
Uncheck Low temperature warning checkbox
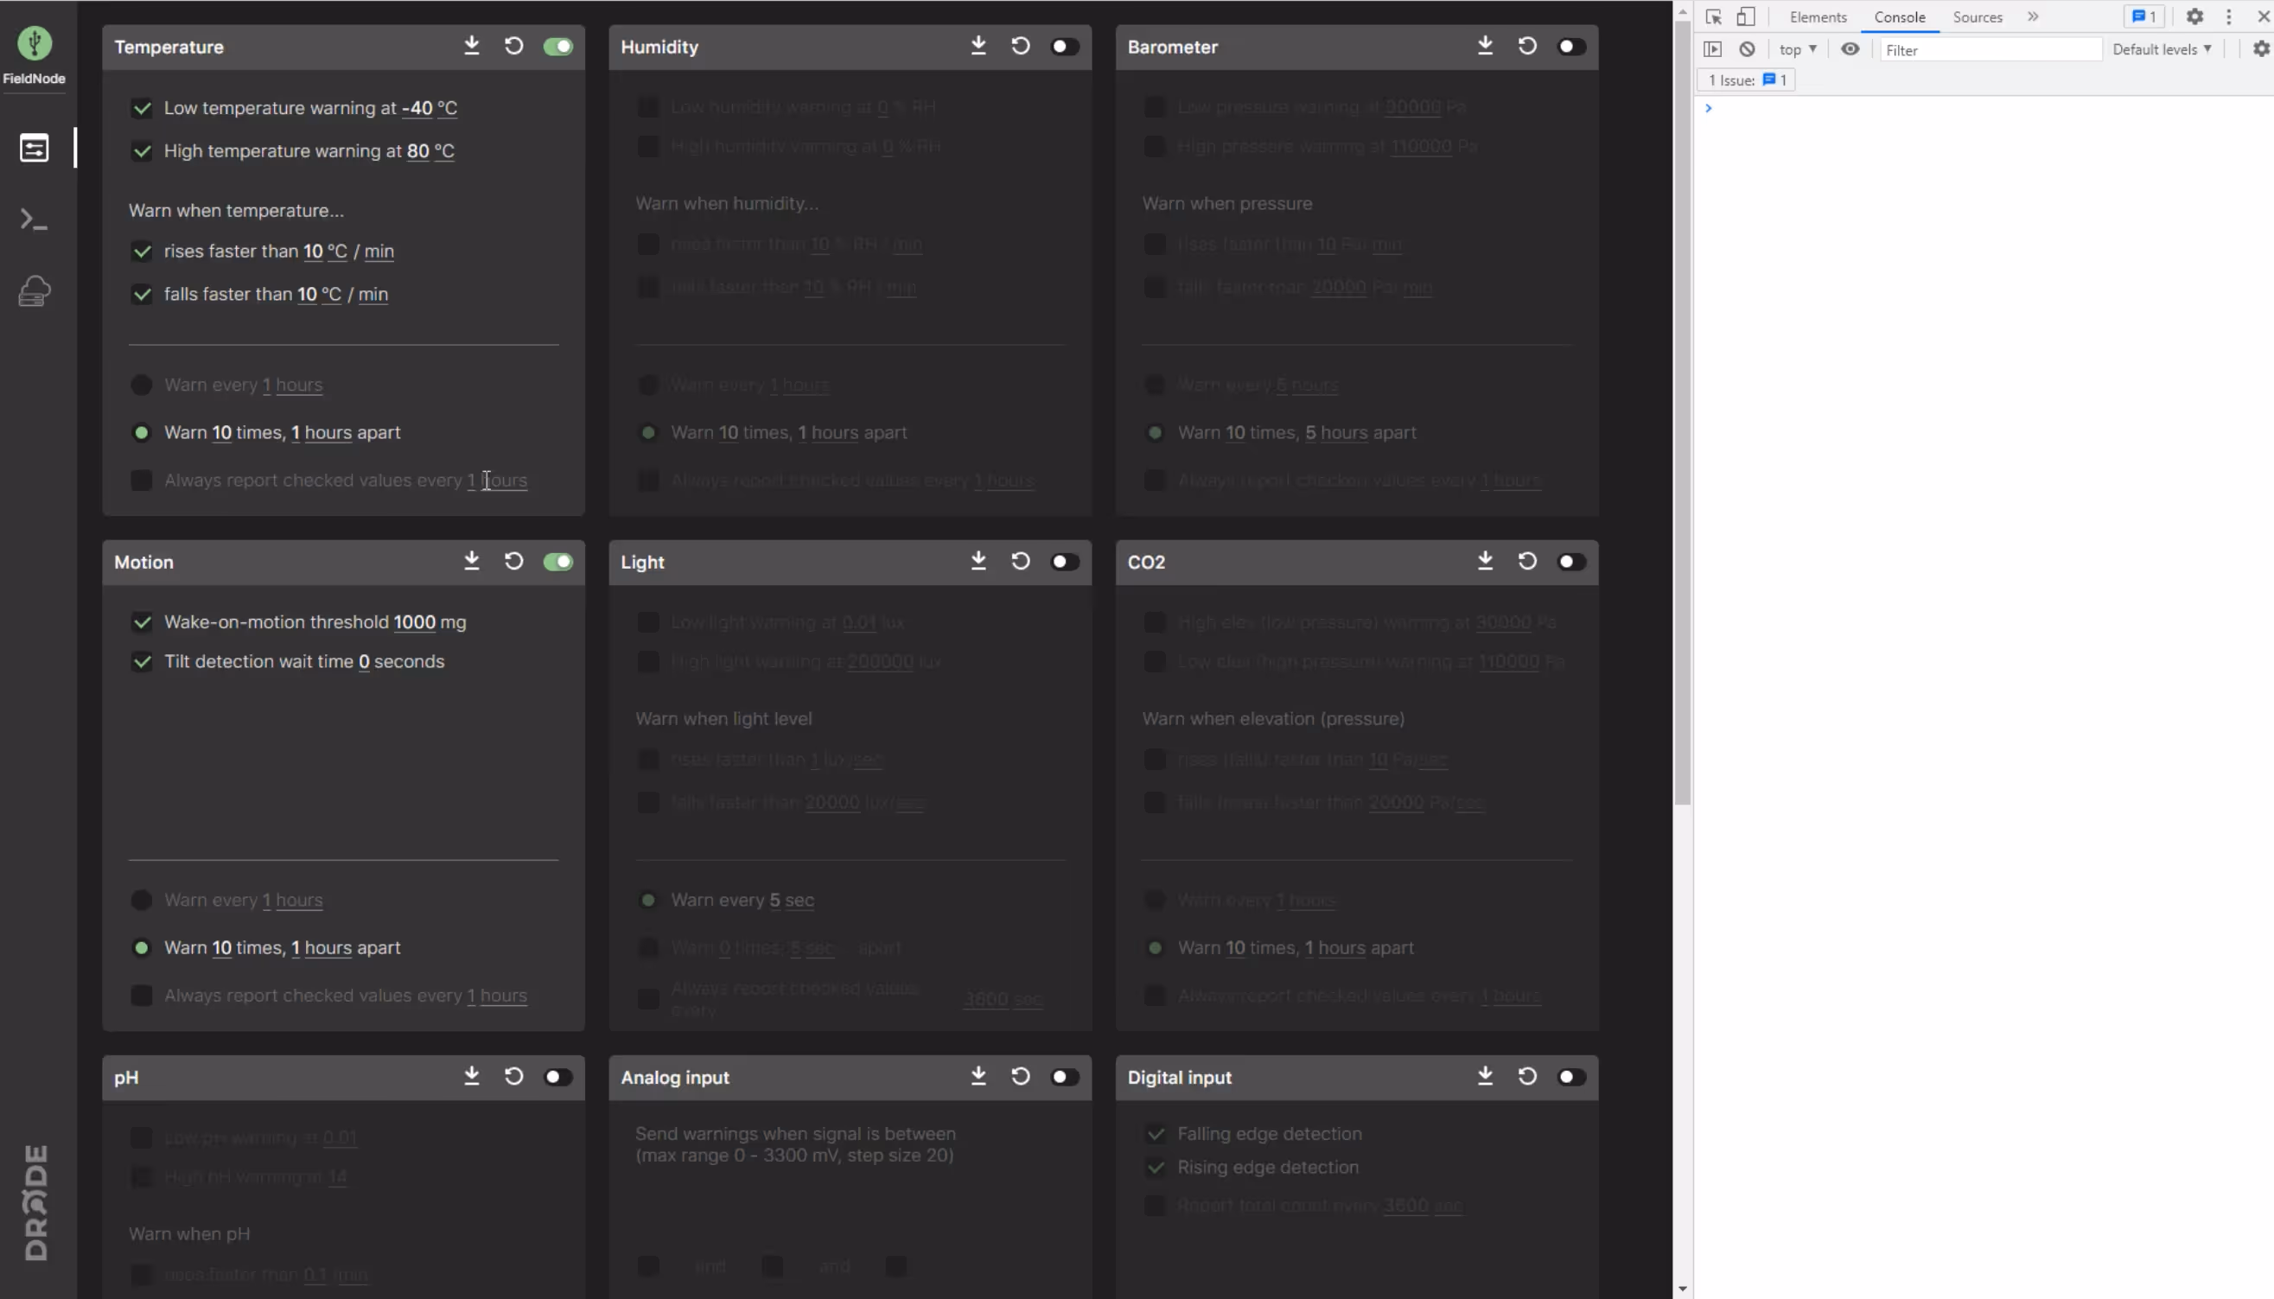[x=142, y=108]
